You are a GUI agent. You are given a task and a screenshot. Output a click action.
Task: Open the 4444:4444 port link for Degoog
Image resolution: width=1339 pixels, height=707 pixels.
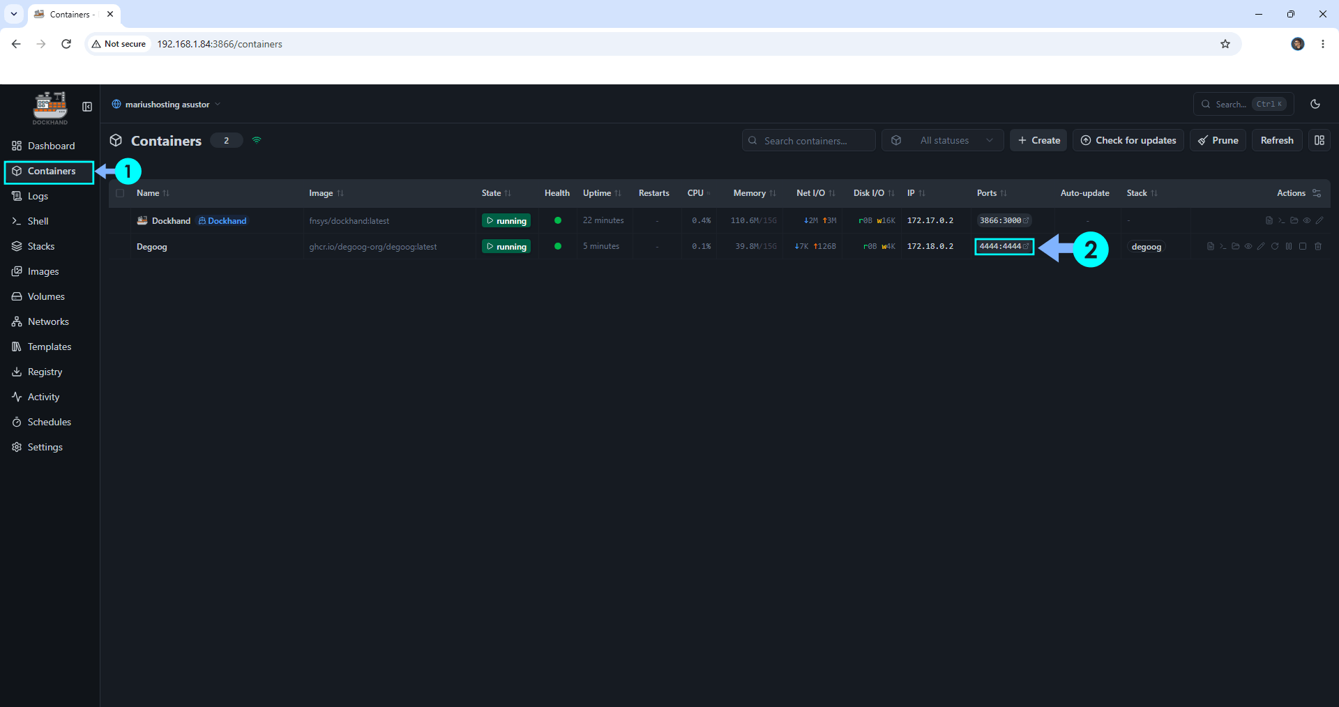coord(1004,246)
